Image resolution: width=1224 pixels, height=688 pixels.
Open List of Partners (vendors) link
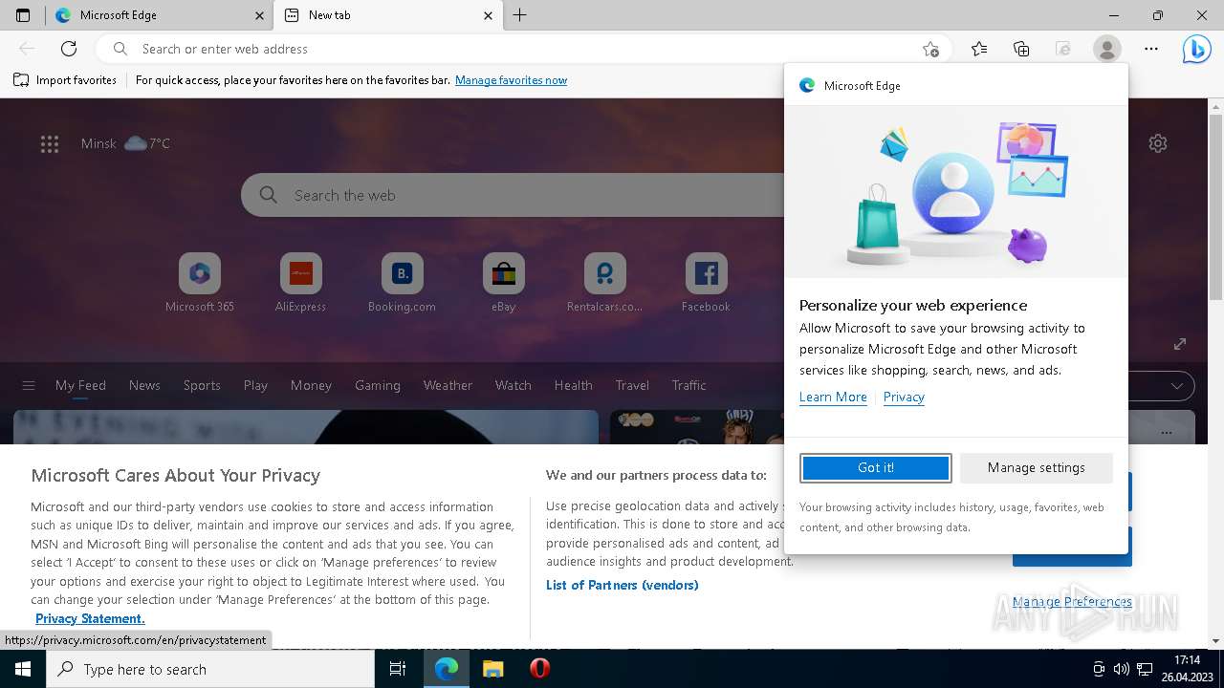(x=623, y=585)
